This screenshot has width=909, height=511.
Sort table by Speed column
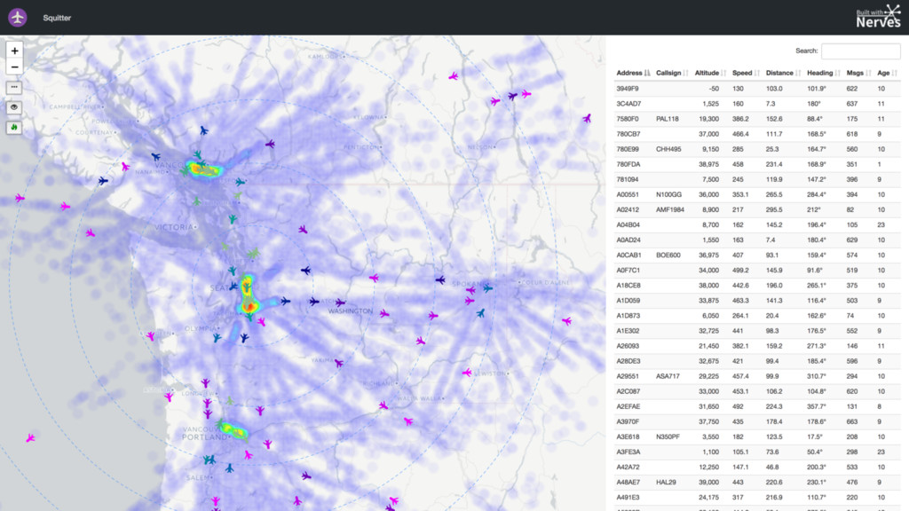[x=746, y=73]
